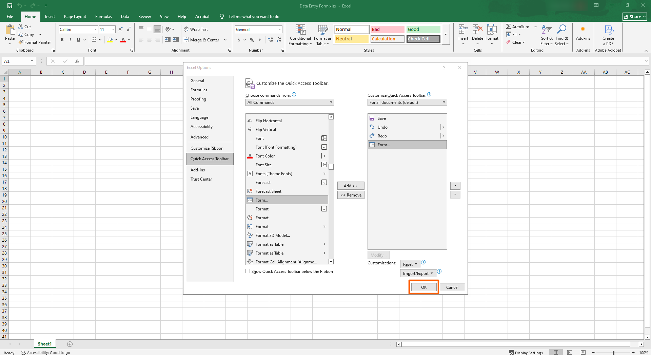651x355 pixels.
Task: Expand the cell Styles gallery
Action: pyautogui.click(x=446, y=34)
